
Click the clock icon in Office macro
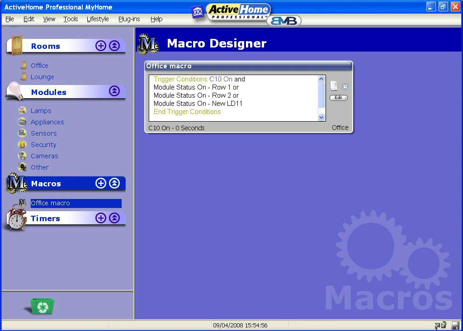[x=345, y=86]
